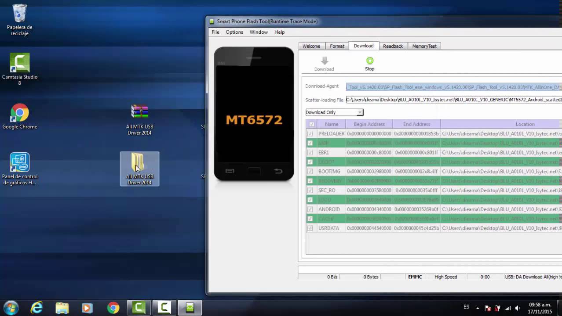The height and width of the screenshot is (316, 562).
Task: Click the Name column header
Action: [x=332, y=124]
